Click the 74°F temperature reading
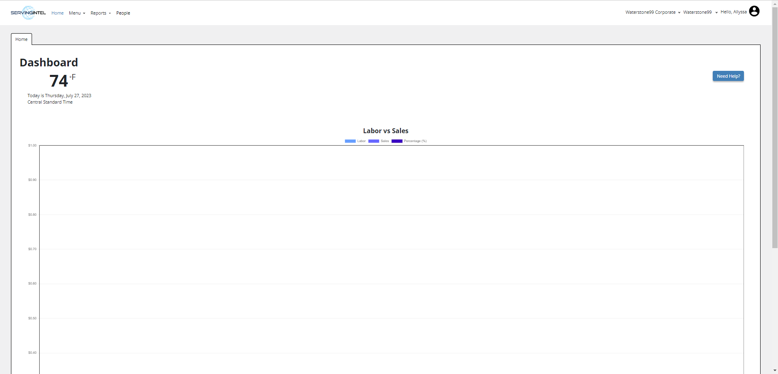Image resolution: width=778 pixels, height=374 pixels. coord(62,81)
